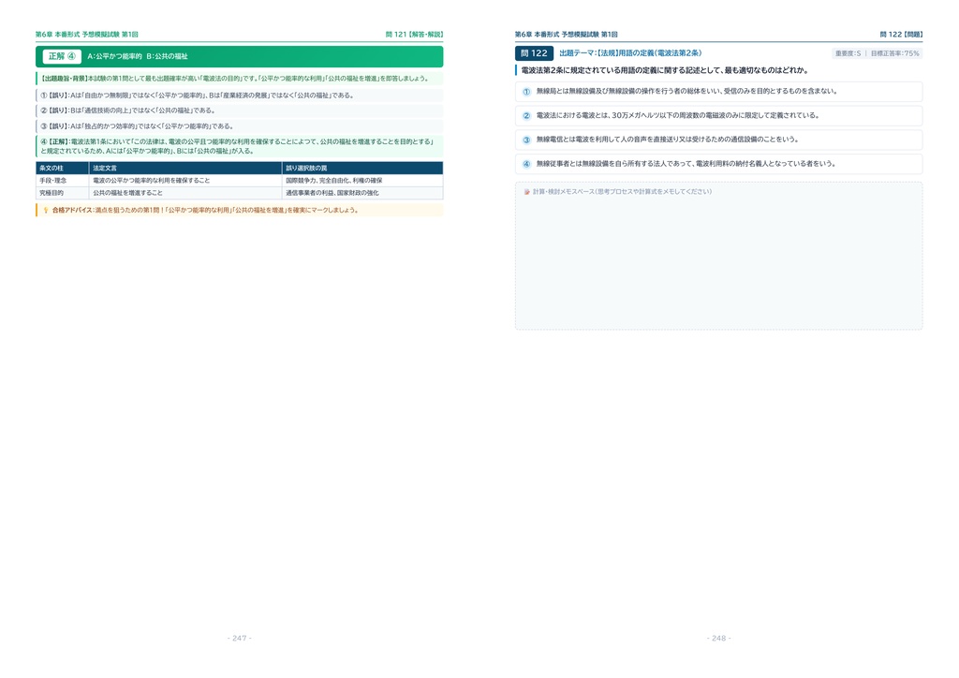This screenshot has height=678, width=959.
Task: Click the cell 国際競争力、完全自由化、利権の確保
Action: click(x=362, y=181)
